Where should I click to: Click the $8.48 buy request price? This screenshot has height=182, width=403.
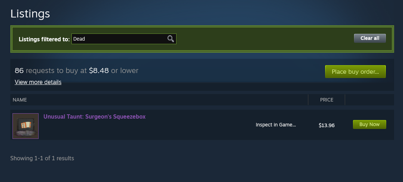[x=99, y=71]
